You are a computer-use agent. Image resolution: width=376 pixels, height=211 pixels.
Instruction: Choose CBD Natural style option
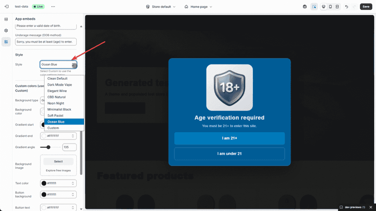(x=64, y=97)
